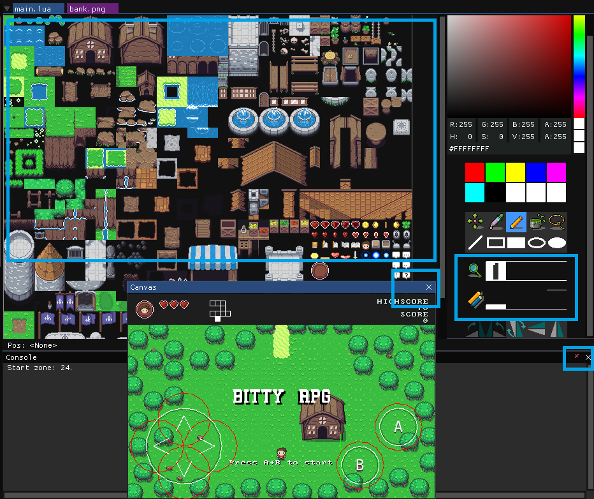Select the filled ellipse tool
Viewport: 594px width, 499px height.
pos(557,242)
